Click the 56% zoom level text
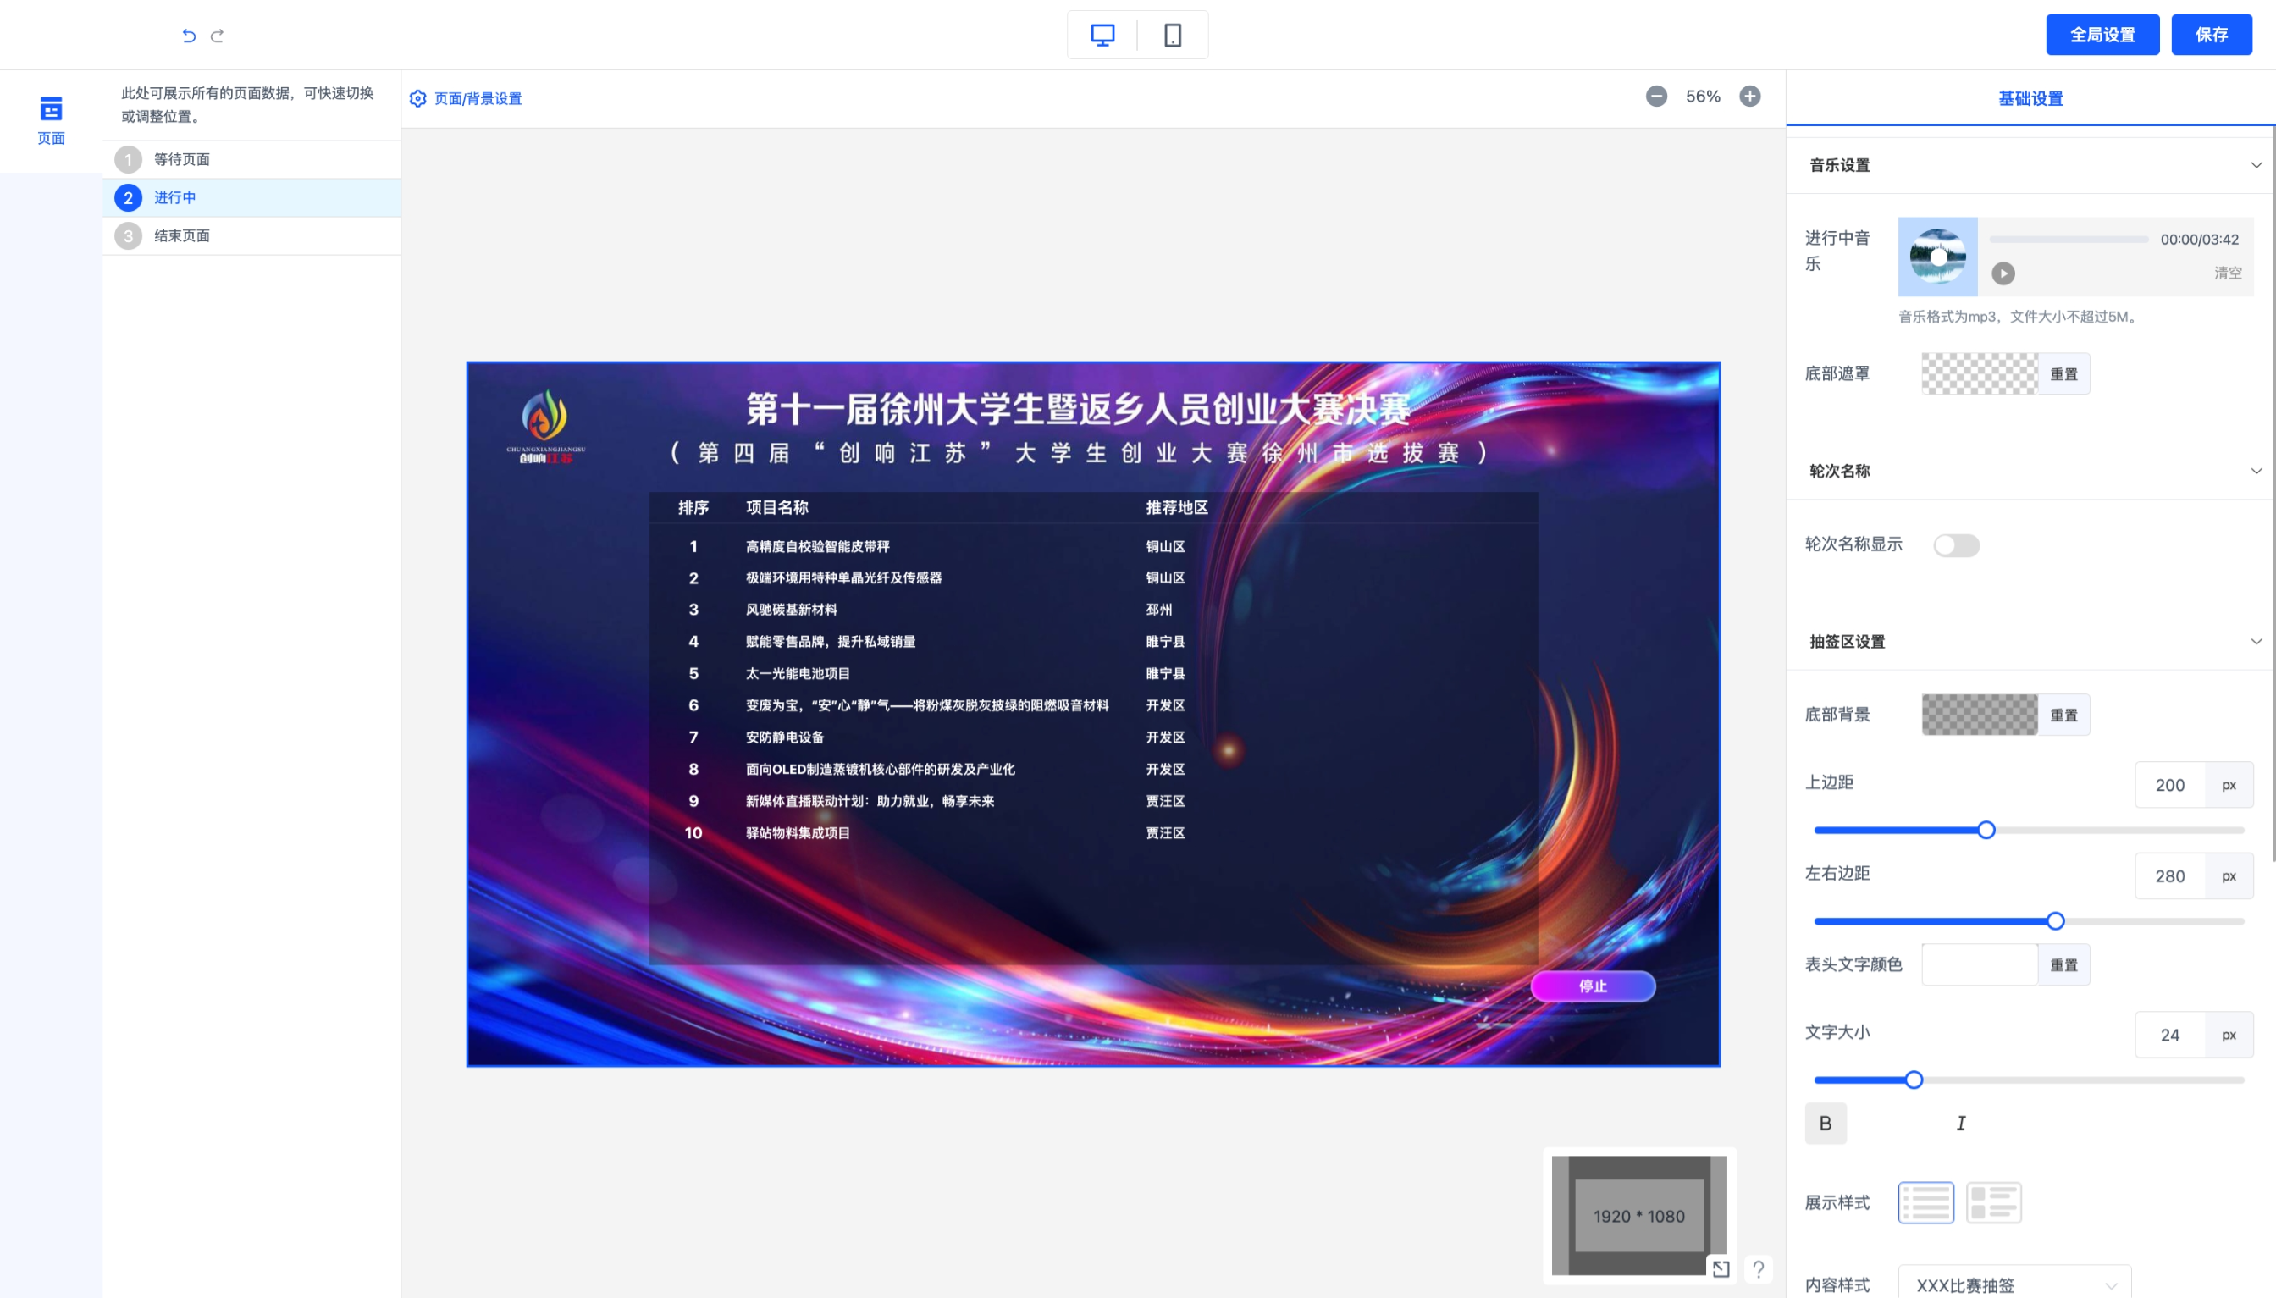 click(1703, 97)
